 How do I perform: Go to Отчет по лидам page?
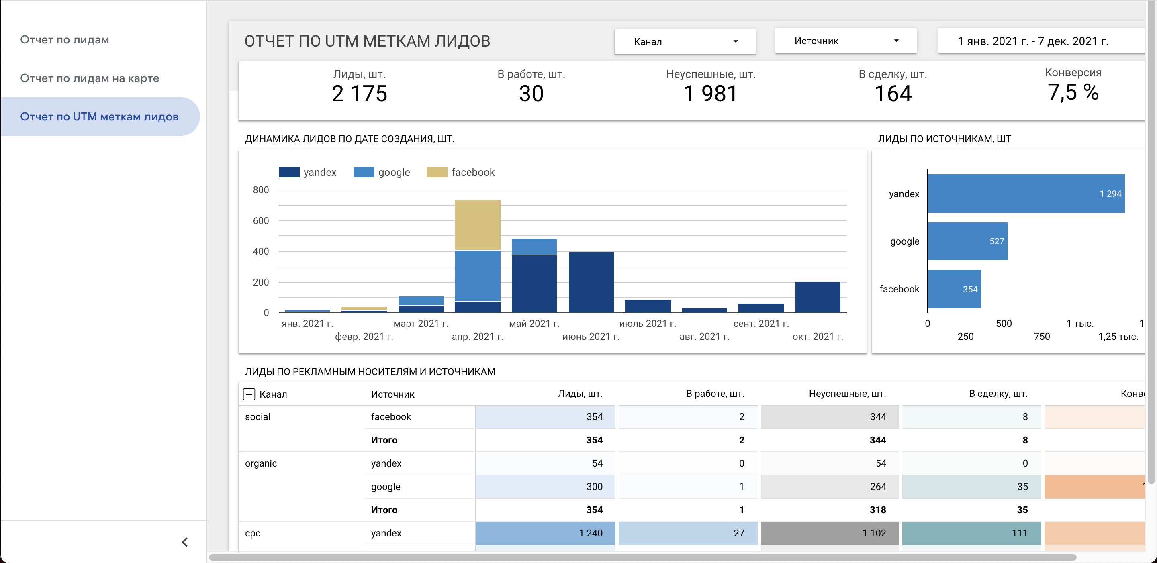tap(65, 39)
